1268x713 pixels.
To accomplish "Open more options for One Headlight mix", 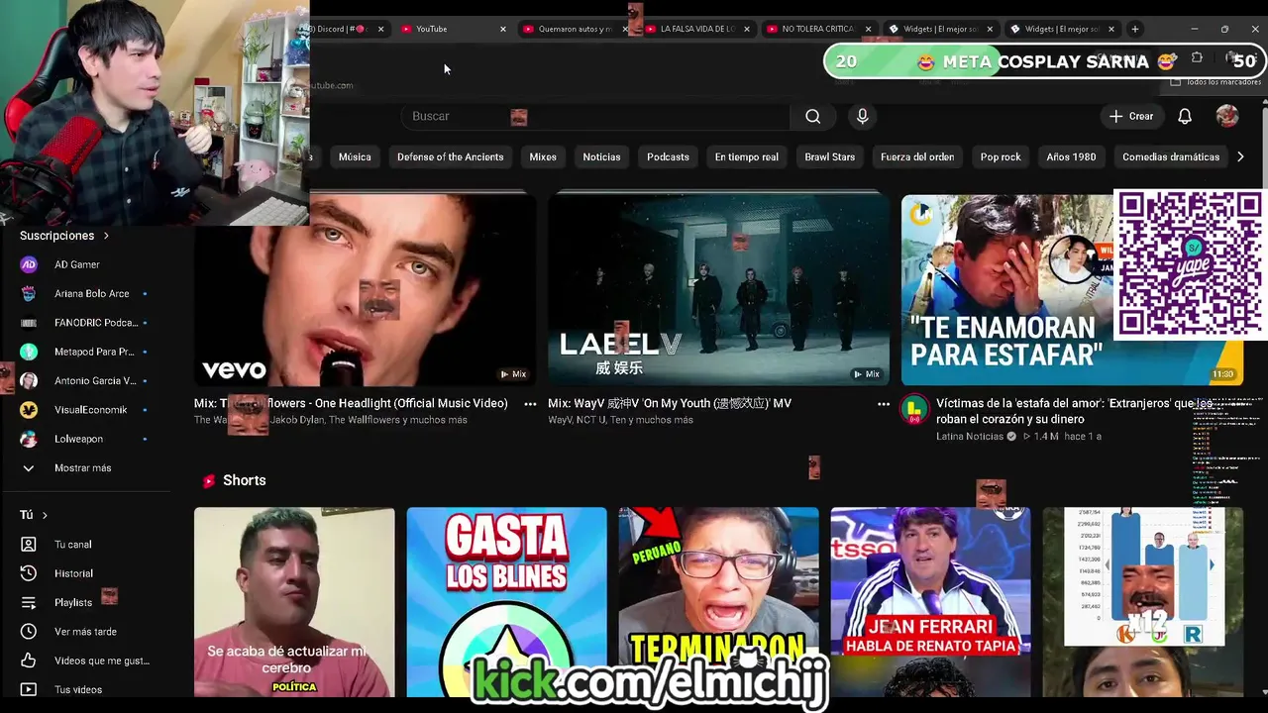I will (530, 404).
